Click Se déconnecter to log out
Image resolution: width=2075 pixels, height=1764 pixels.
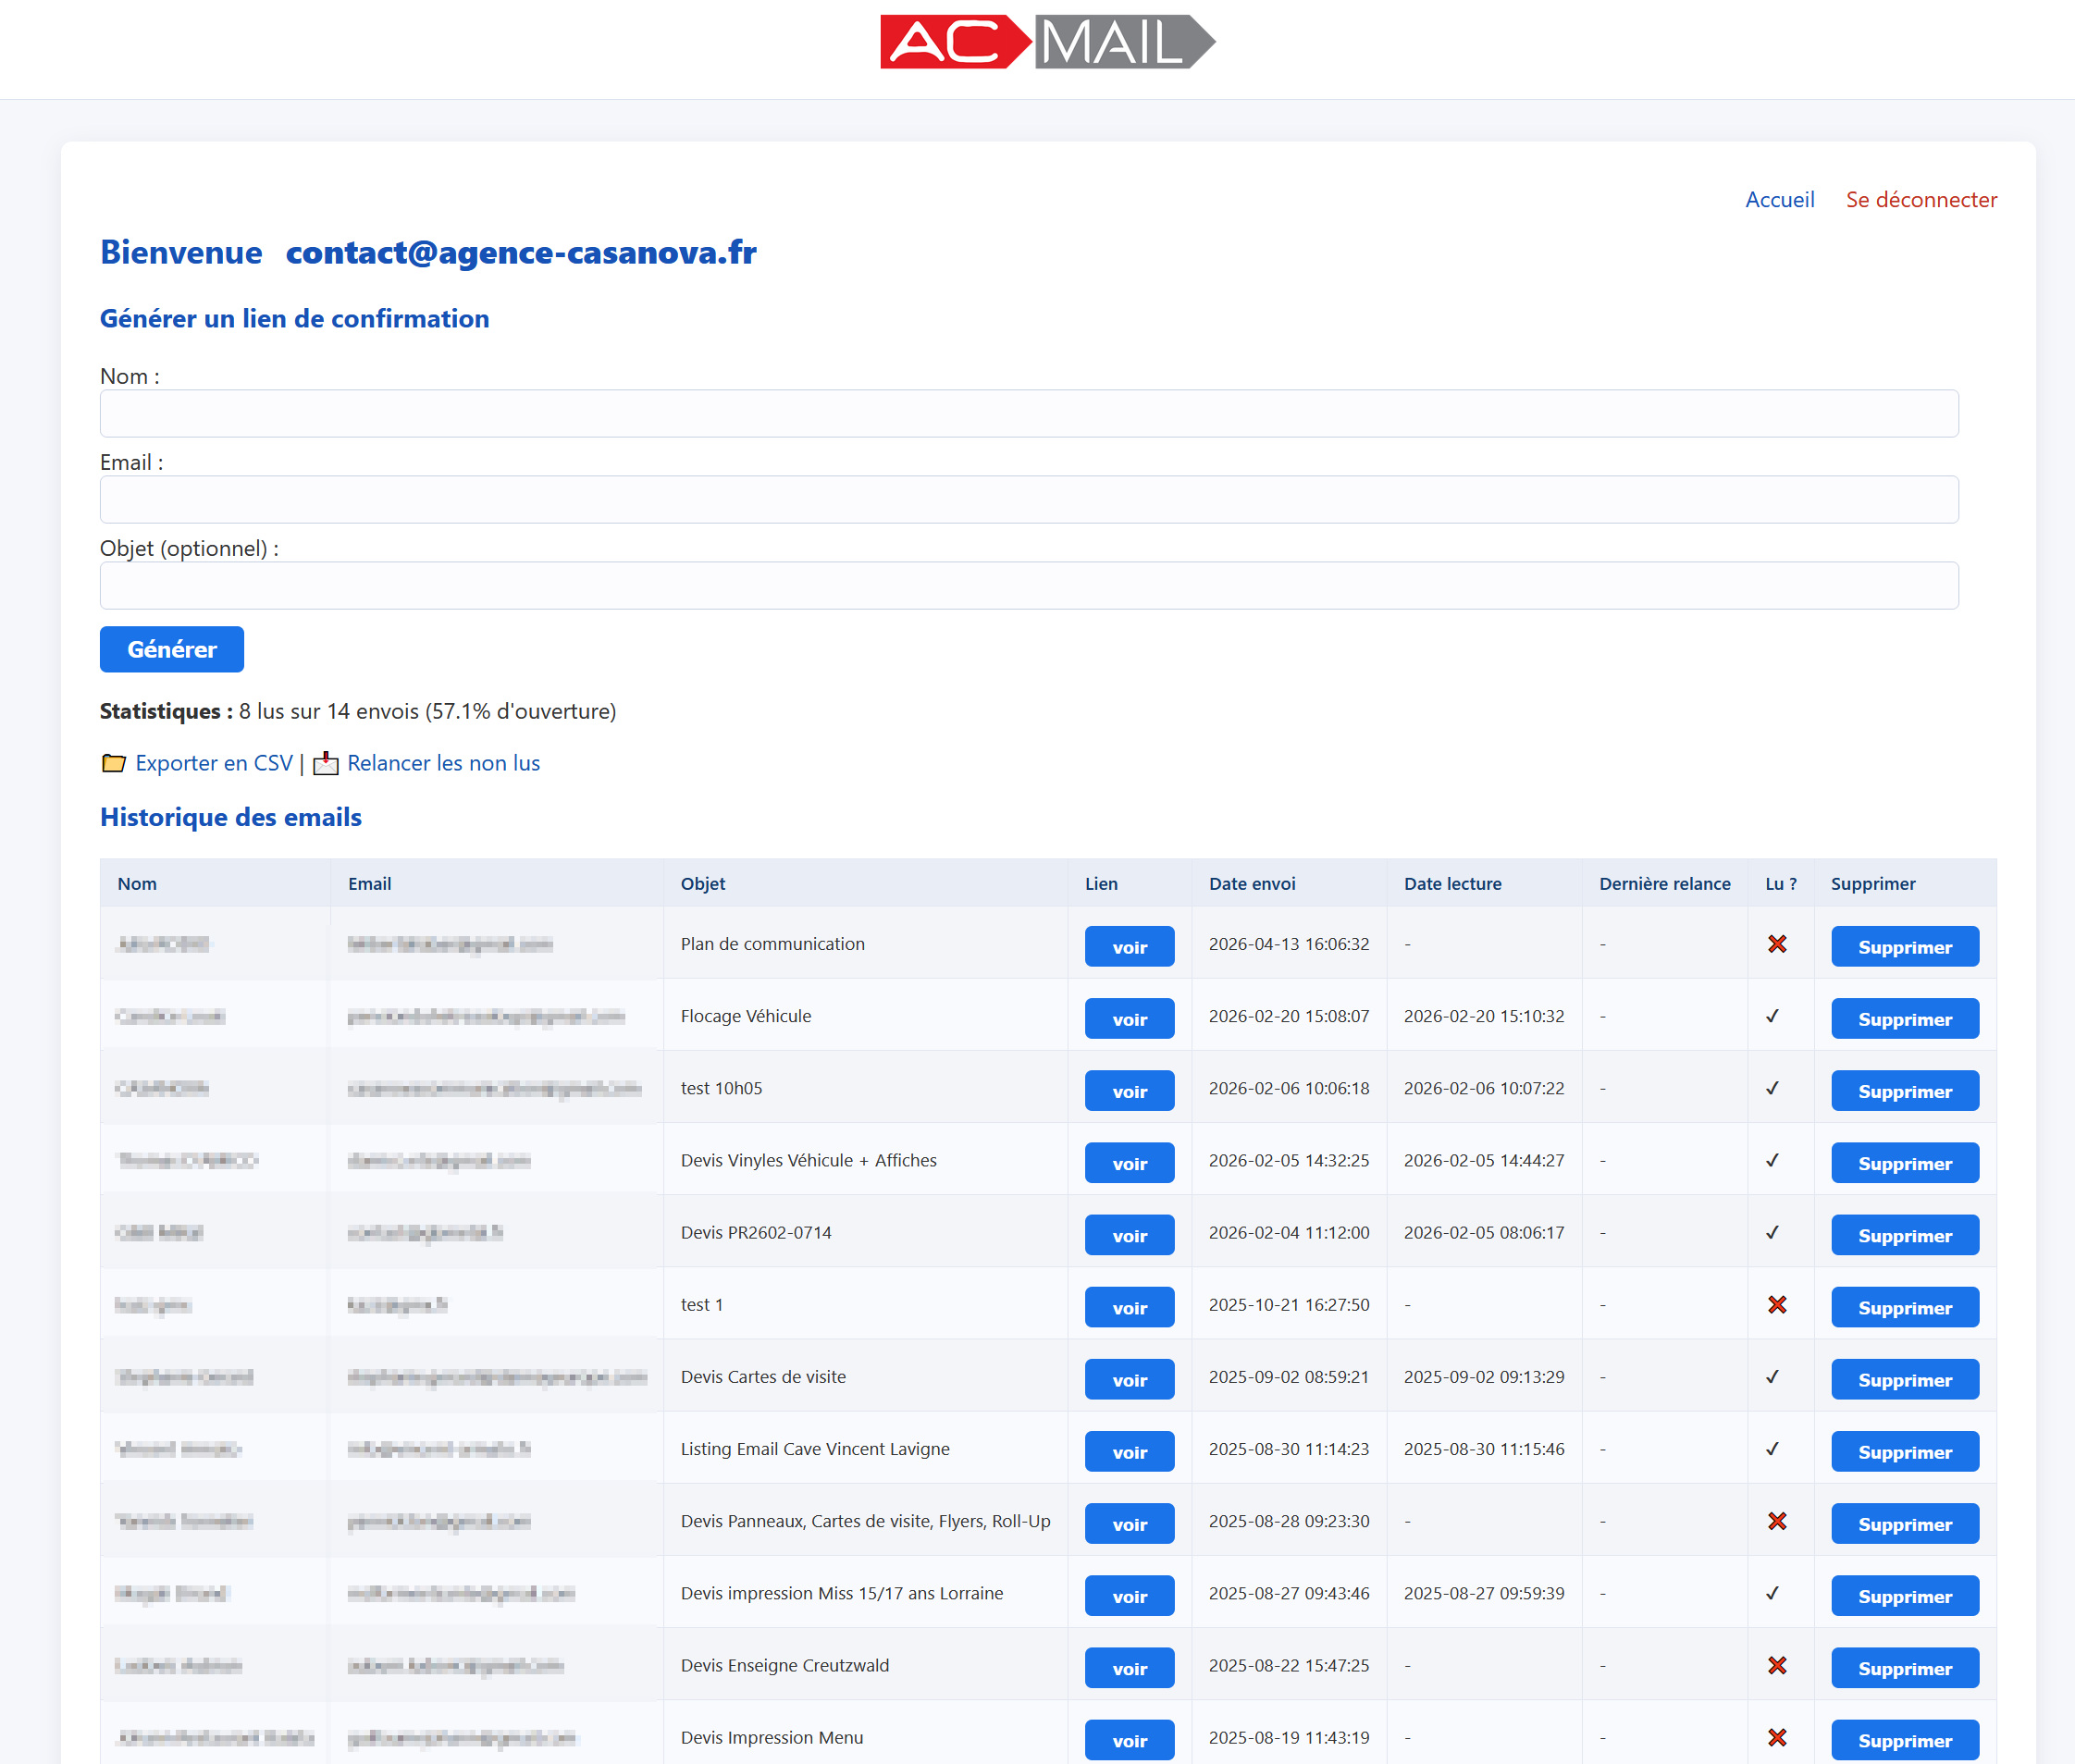pyautogui.click(x=1920, y=200)
